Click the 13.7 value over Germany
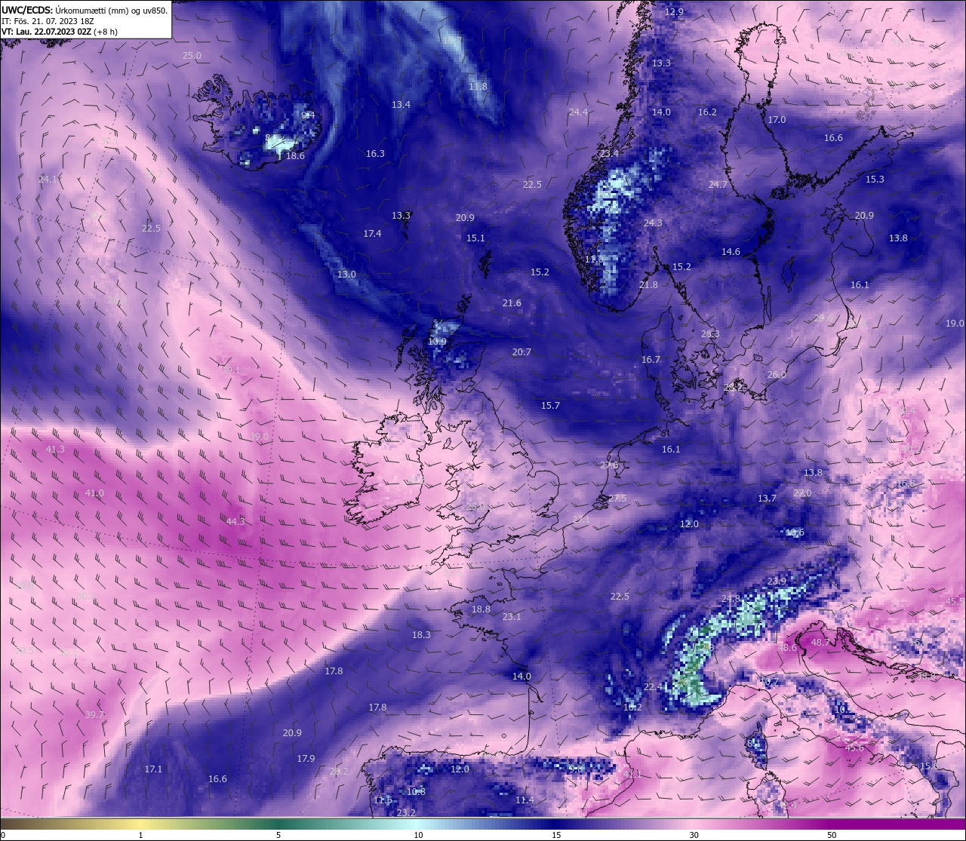 tap(767, 498)
